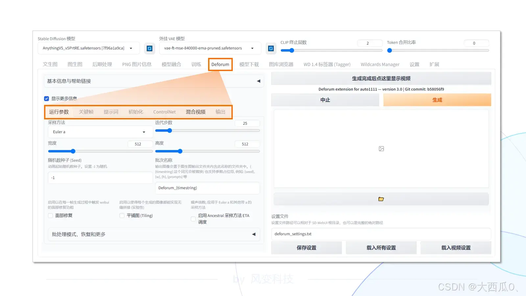Select the 初始化 sub-tab
Image resolution: width=526 pixels, height=296 pixels.
(x=136, y=112)
